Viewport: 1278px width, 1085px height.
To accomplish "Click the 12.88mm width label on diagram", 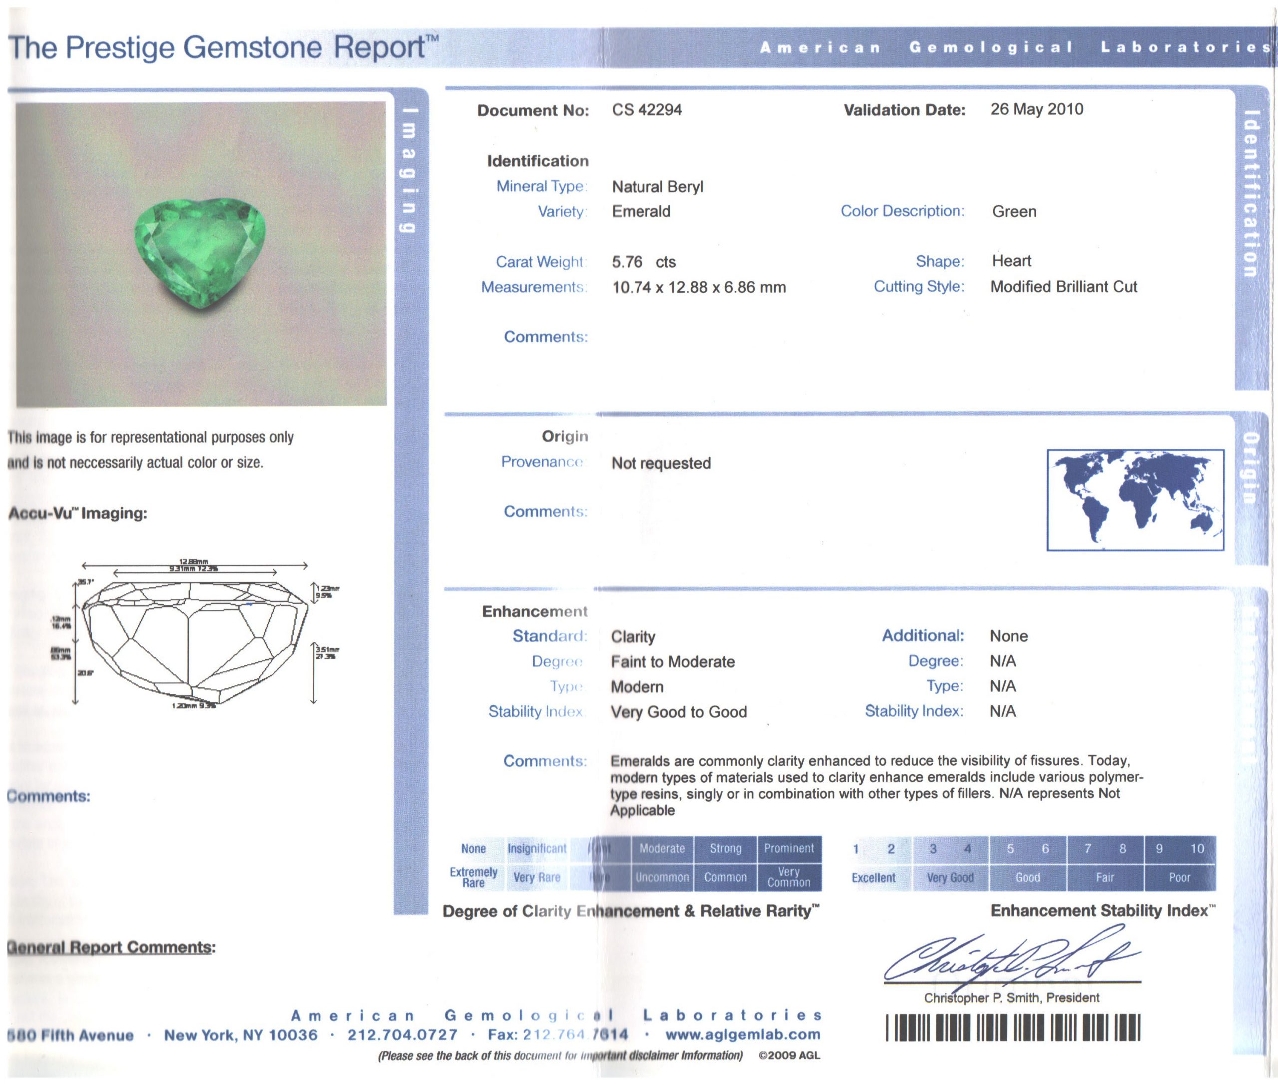I will (193, 562).
